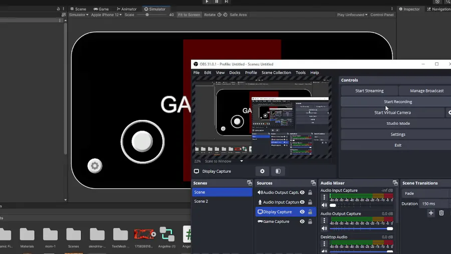451x254 pixels.
Task: Switch to Unity Inspector tab
Action: pyautogui.click(x=409, y=9)
